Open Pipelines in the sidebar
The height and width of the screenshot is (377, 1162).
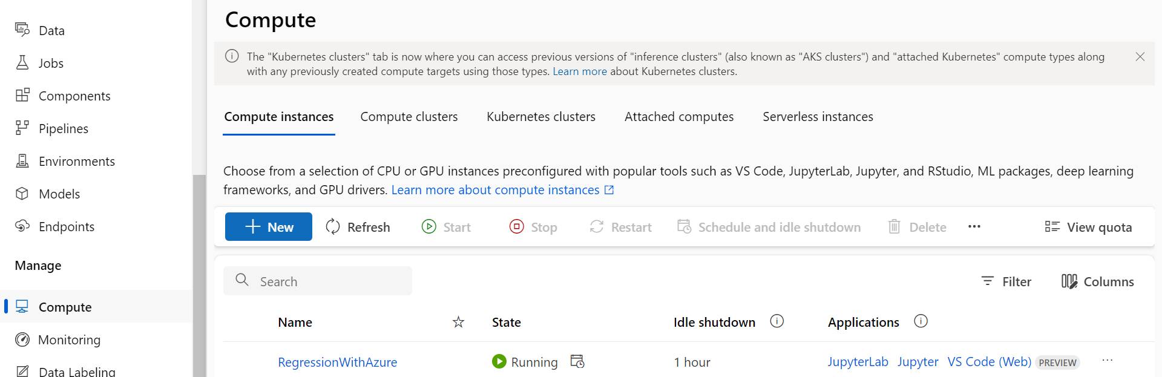[51, 128]
